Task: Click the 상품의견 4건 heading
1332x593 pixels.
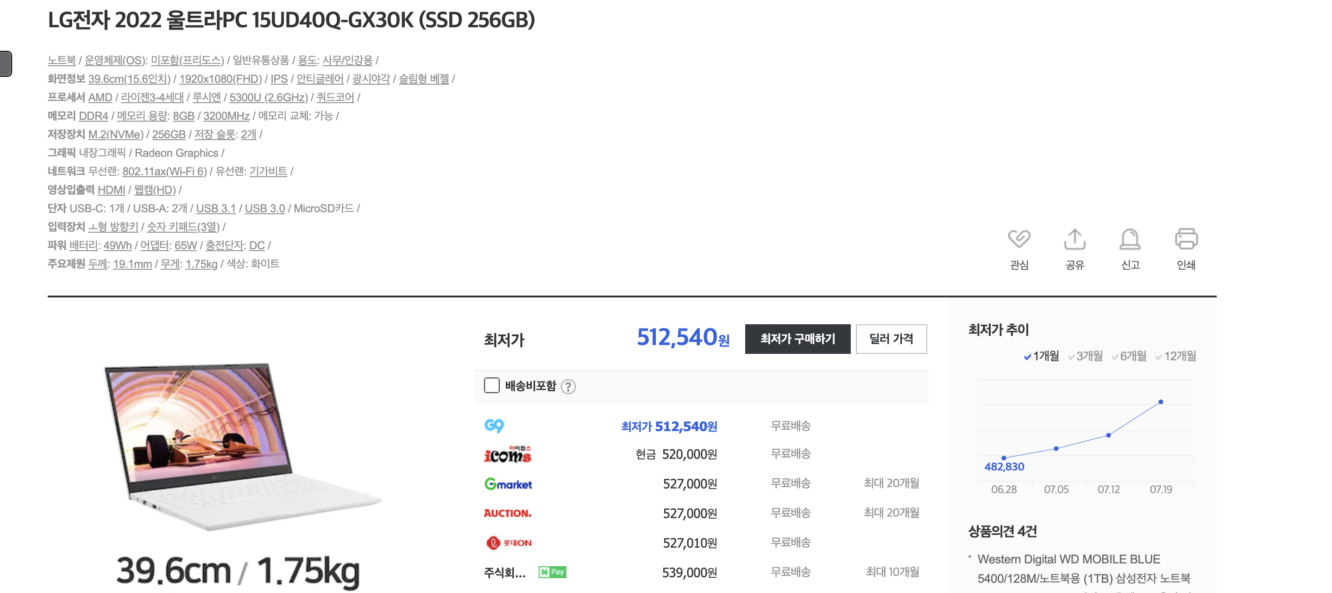Action: click(1003, 531)
